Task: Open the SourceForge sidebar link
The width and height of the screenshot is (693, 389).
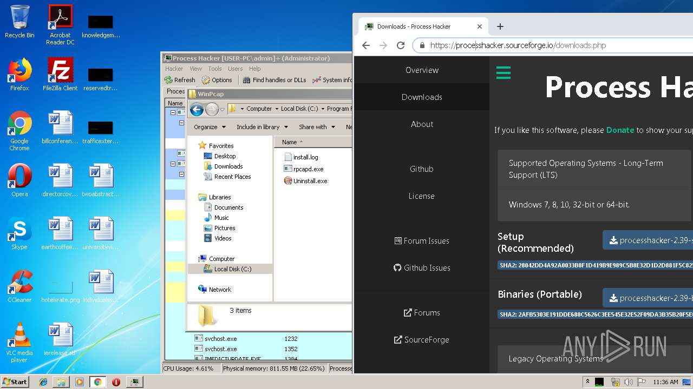Action: [x=422, y=340]
